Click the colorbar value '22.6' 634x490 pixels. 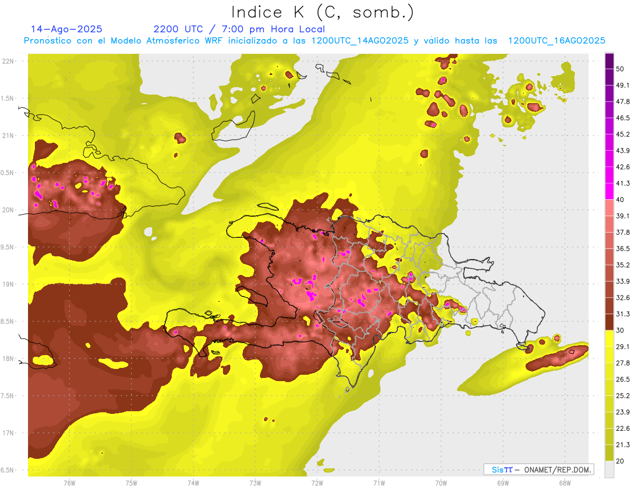(623, 429)
